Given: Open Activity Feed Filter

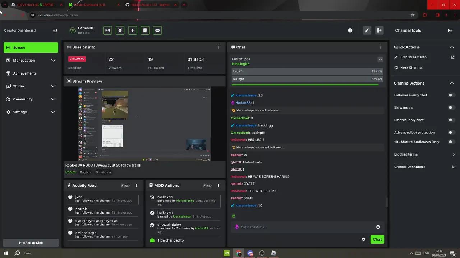Looking at the screenshot, I should coord(125,186).
